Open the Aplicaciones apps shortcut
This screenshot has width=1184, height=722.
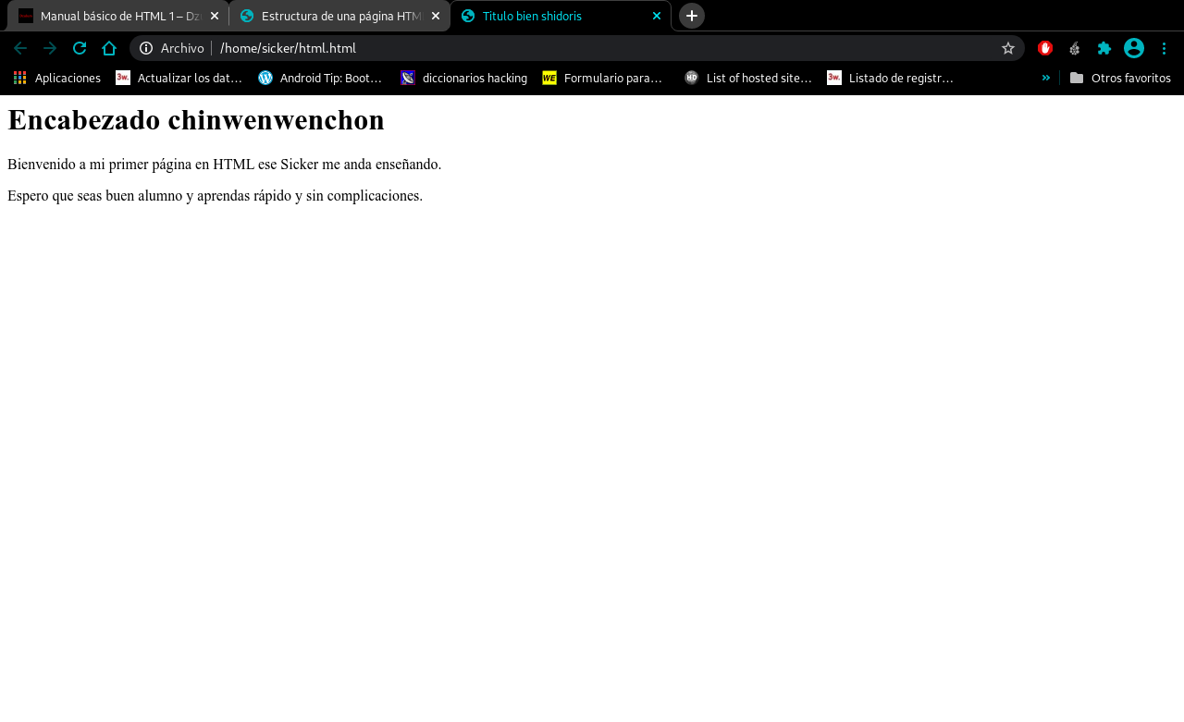tap(57, 78)
